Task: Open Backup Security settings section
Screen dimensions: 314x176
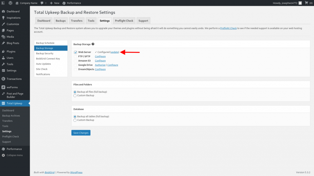Action: tap(51, 53)
